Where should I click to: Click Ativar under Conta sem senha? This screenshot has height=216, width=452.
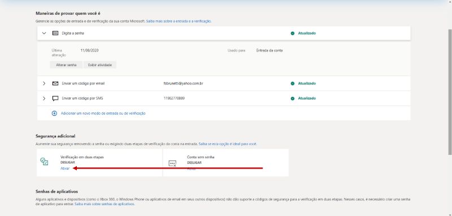(x=192, y=169)
